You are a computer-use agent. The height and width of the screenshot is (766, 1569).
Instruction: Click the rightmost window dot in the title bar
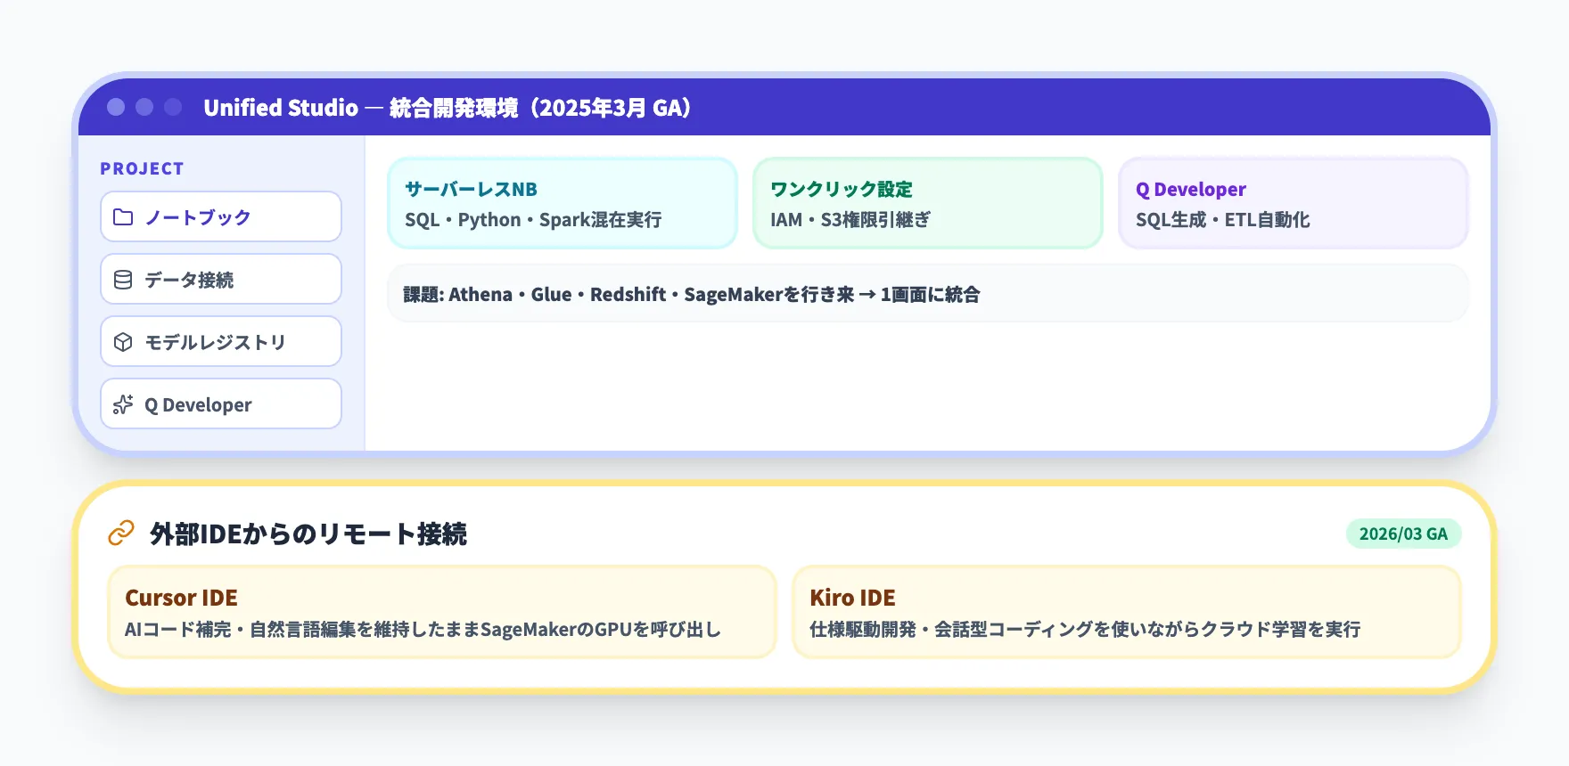173,107
